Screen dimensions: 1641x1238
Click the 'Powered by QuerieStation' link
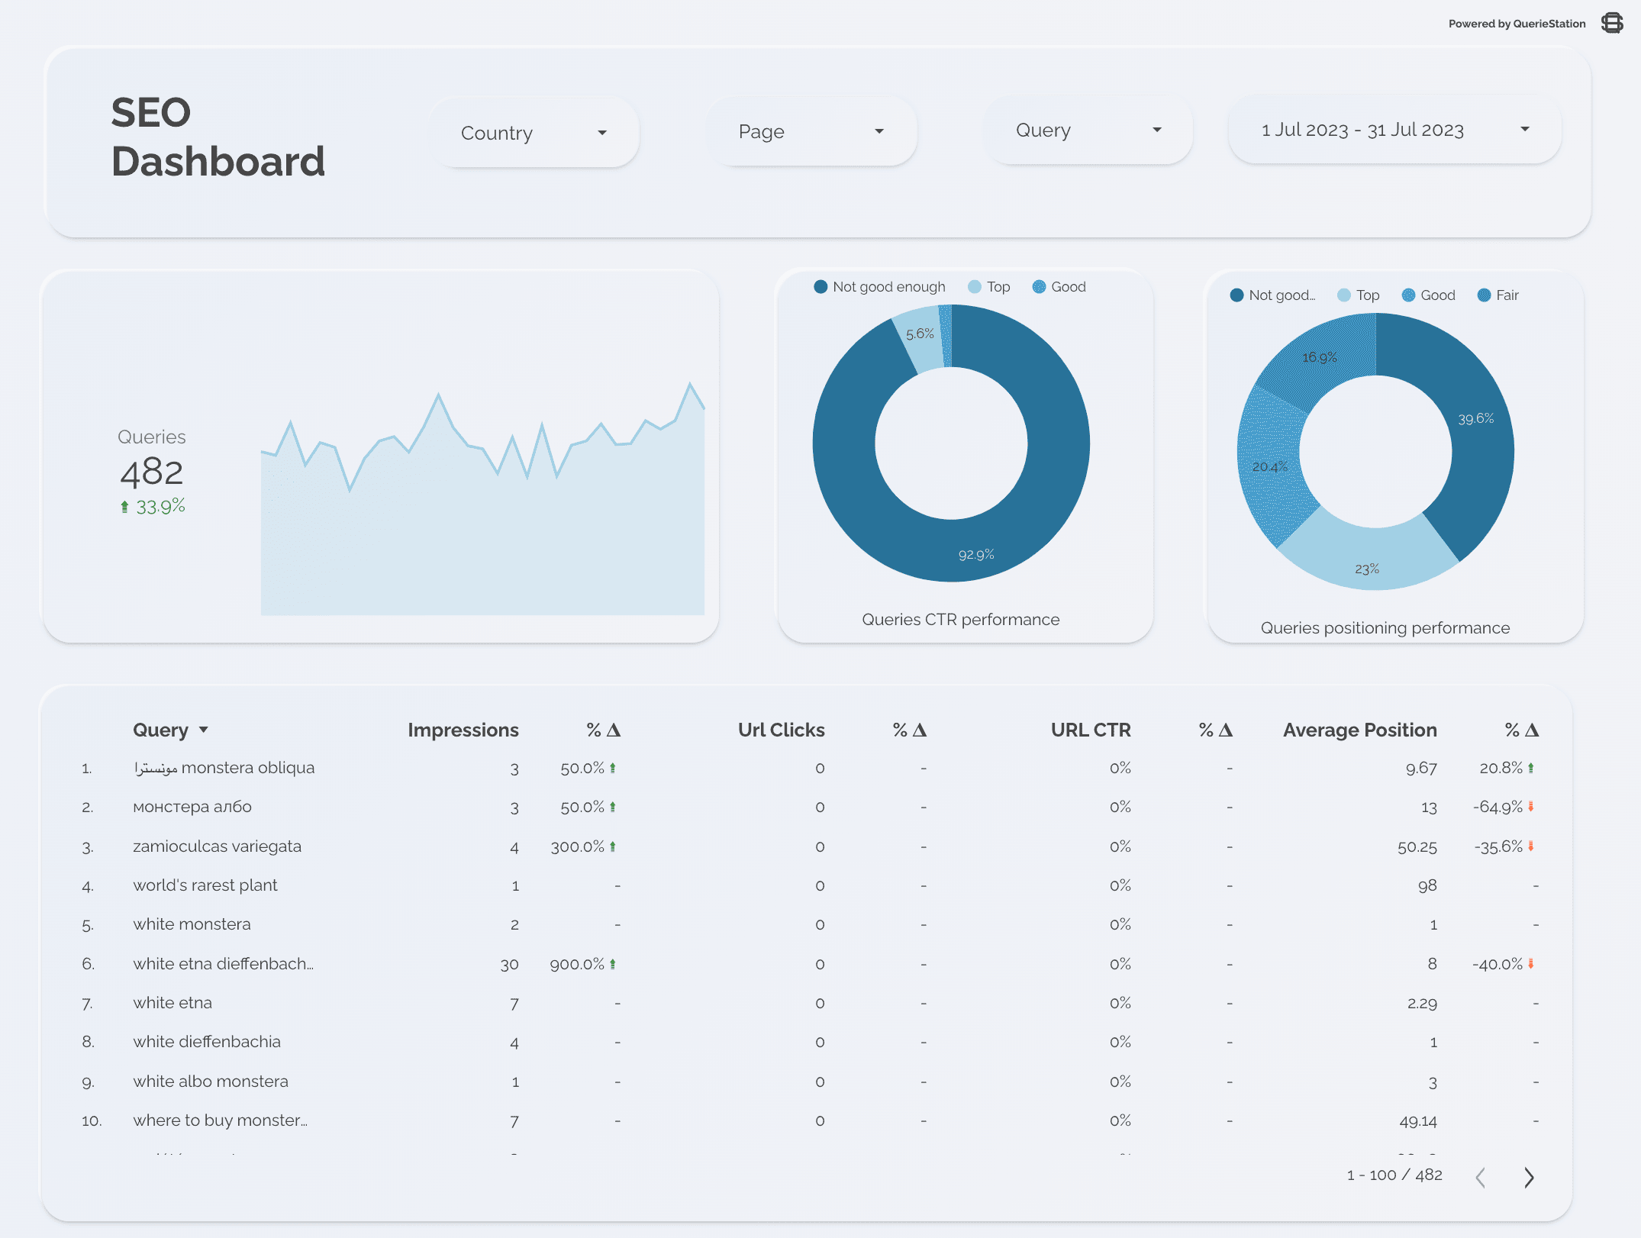[1517, 24]
